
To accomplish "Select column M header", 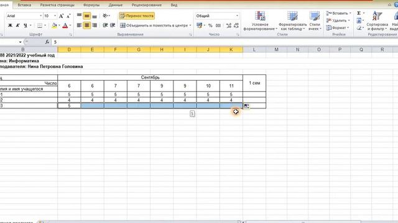I will coord(276,50).
